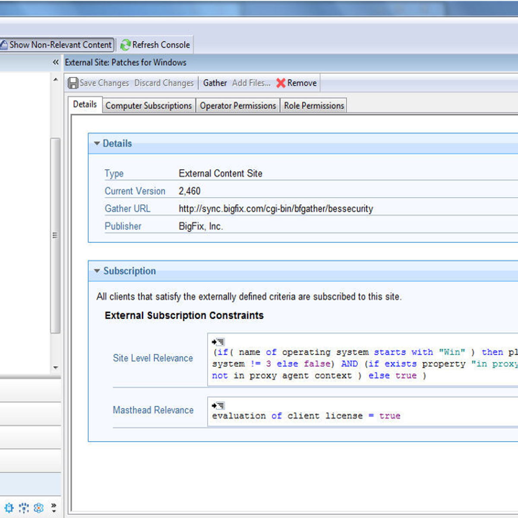Click Discard Changes
The width and height of the screenshot is (518, 518).
tap(164, 83)
